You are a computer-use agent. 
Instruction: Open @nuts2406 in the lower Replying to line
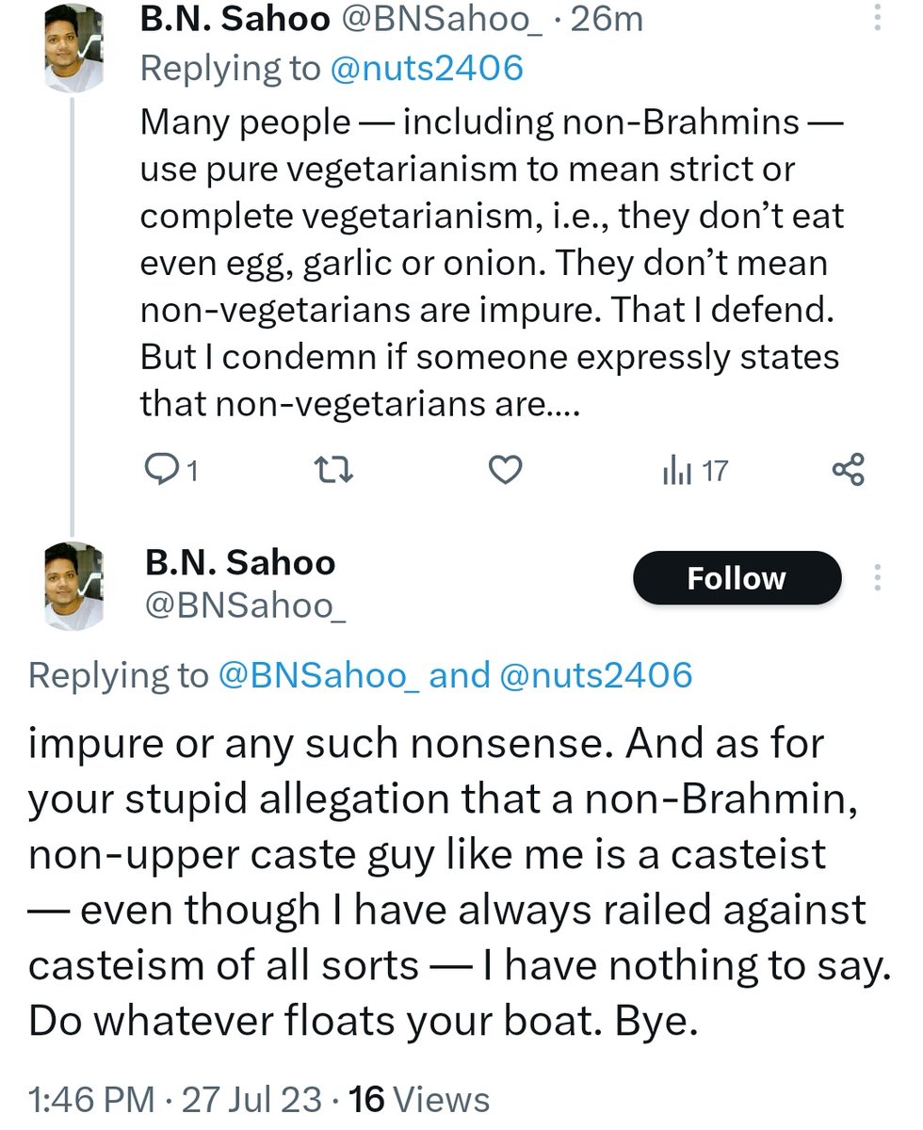point(596,674)
